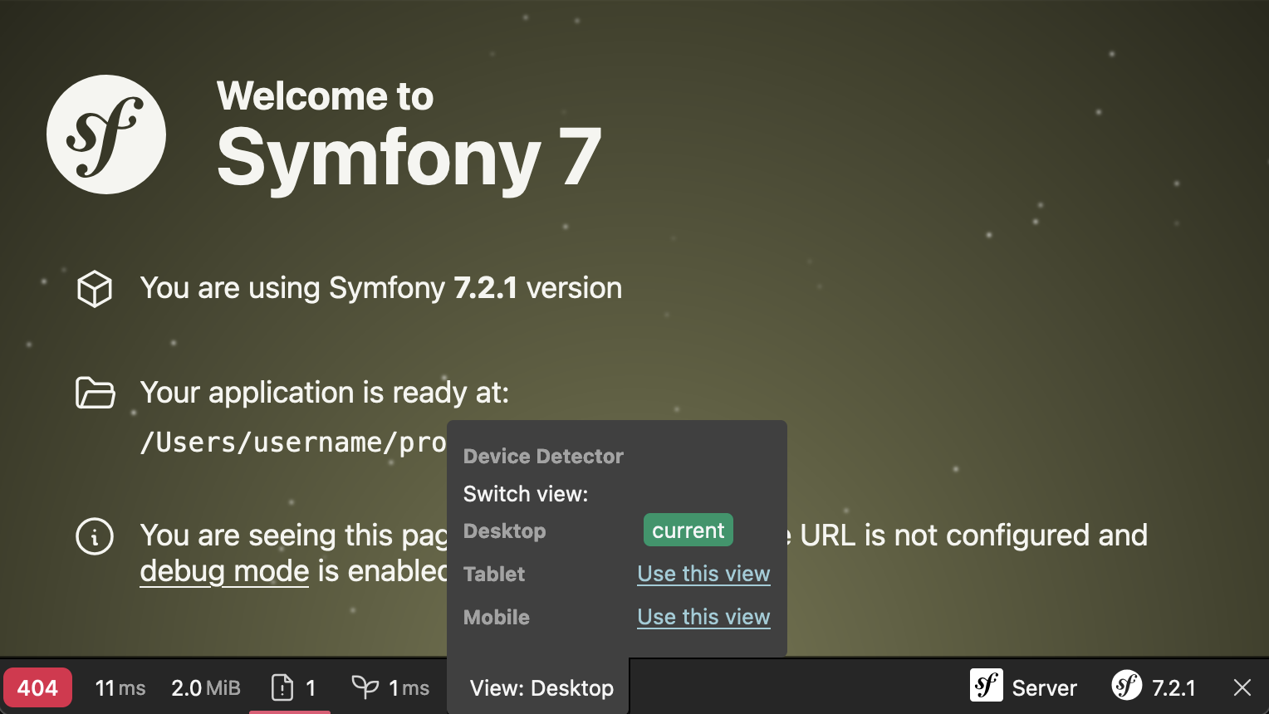Click the Welcome to heading
This screenshot has width=1269, height=714.
(x=326, y=95)
